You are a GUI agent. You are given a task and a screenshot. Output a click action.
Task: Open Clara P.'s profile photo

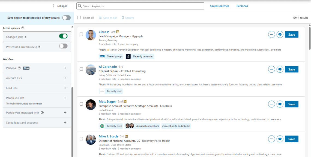(x=91, y=35)
